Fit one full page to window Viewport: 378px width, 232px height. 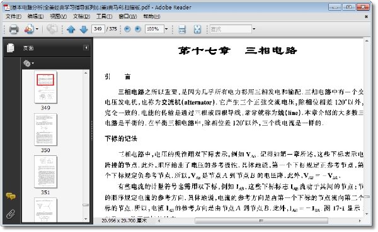(197, 30)
